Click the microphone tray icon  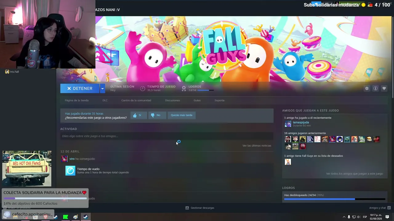(349, 217)
